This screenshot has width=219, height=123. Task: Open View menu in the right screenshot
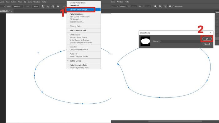[113, 2]
